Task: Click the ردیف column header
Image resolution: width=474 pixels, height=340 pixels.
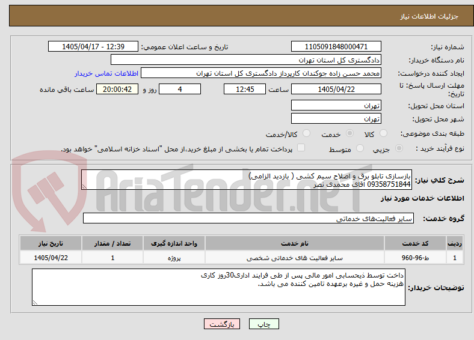Action: point(455,243)
